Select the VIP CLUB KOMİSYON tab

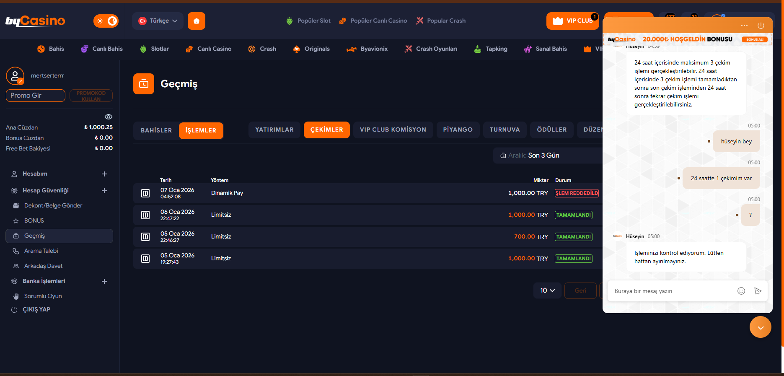coord(393,130)
